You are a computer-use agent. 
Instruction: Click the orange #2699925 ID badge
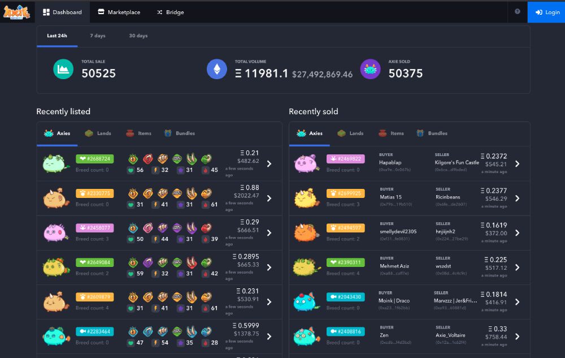(x=346, y=193)
